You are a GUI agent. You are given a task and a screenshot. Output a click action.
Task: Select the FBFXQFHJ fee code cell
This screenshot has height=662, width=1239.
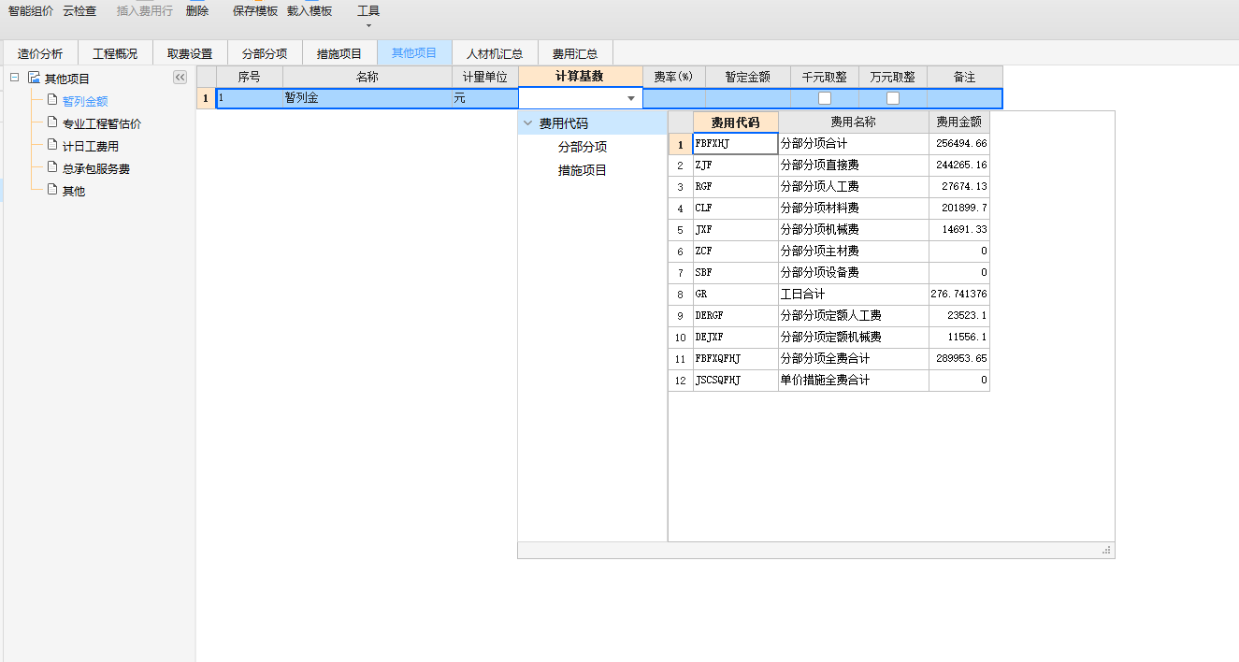pos(736,359)
